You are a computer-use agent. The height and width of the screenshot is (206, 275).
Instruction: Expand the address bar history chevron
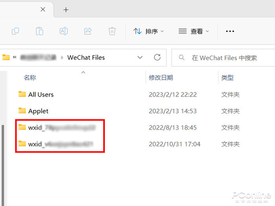click(x=140, y=57)
